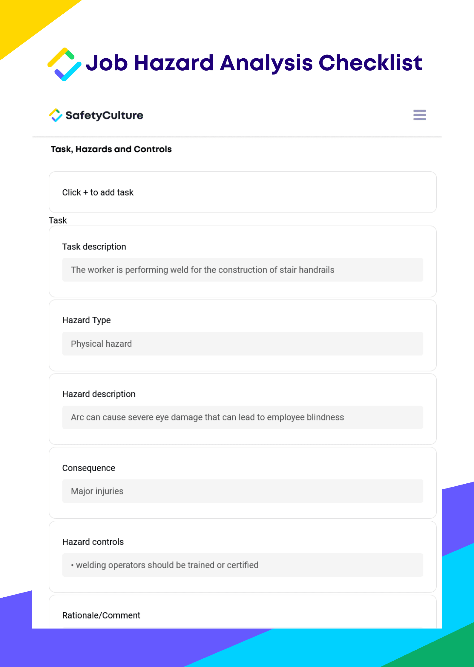Click the SafetyCulture brand name text

tap(104, 115)
